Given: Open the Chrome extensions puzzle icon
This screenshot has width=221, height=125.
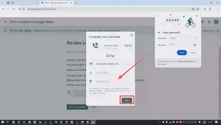Looking at the screenshot, I should coord(210,9).
